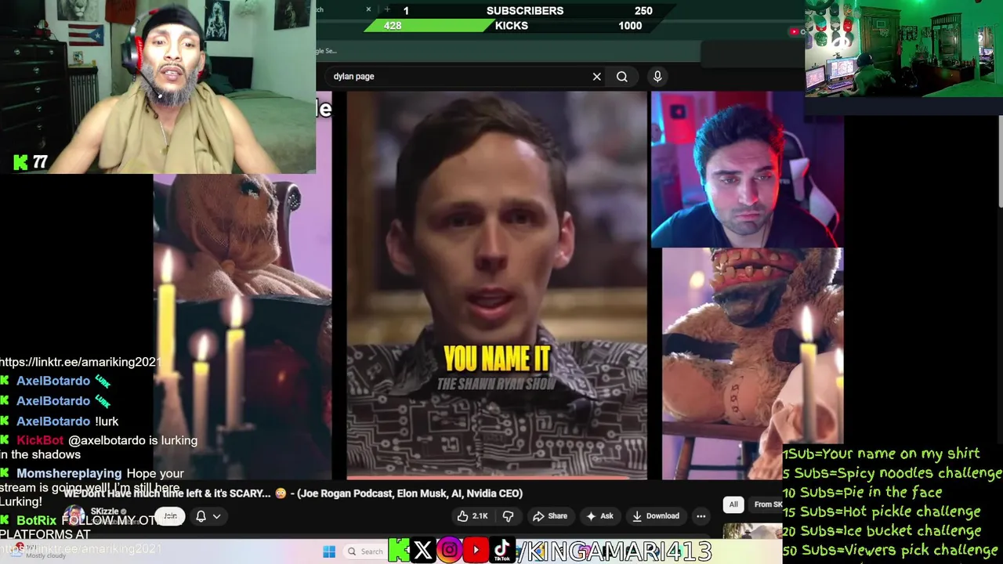The width and height of the screenshot is (1003, 564).
Task: Start voice search with microphone icon
Action: point(657,76)
